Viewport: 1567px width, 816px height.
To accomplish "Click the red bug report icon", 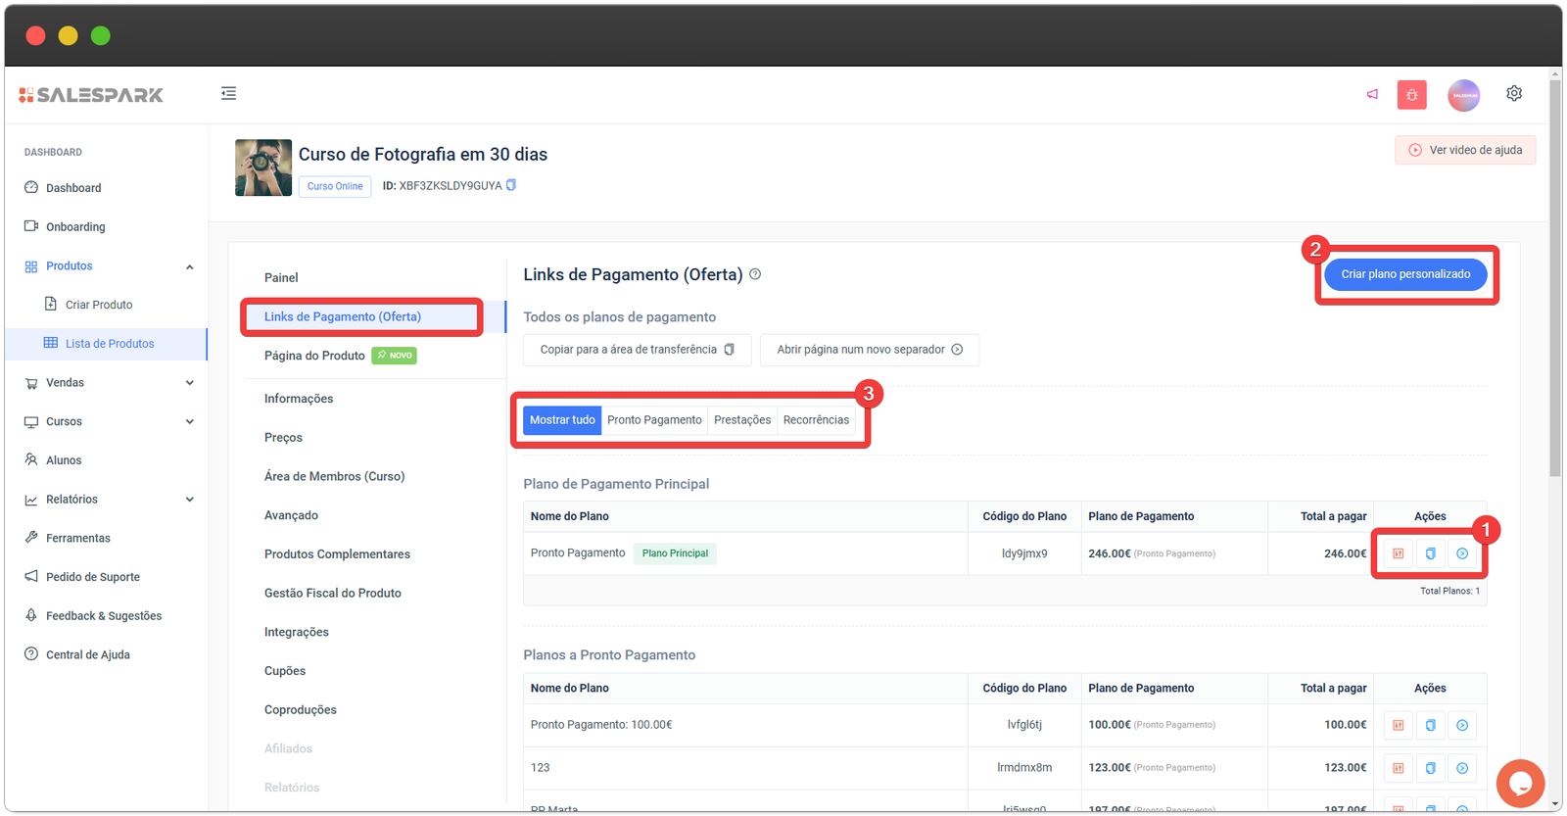I will [x=1411, y=95].
